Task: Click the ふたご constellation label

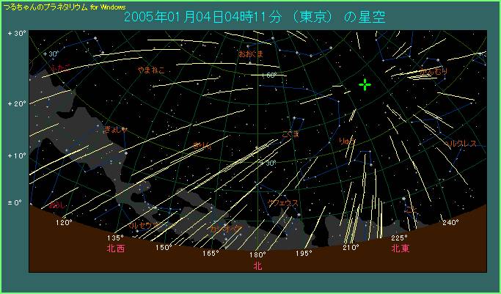Action: pos(59,67)
